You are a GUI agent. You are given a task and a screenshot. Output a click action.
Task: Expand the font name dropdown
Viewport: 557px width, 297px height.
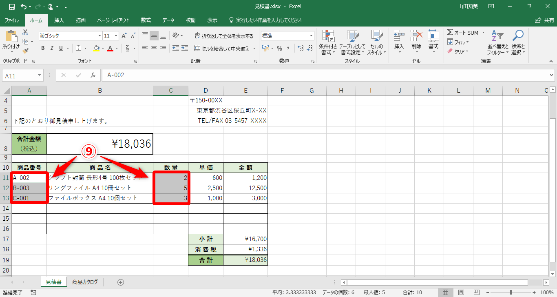[x=98, y=36]
